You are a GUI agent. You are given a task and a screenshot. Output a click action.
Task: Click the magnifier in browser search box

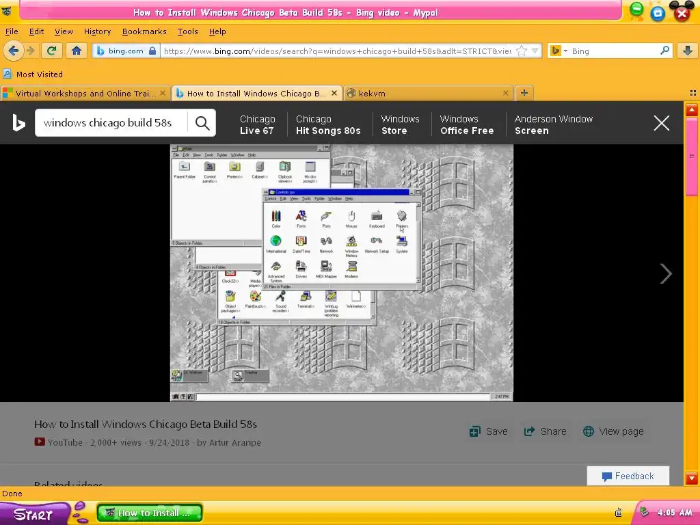coord(664,51)
